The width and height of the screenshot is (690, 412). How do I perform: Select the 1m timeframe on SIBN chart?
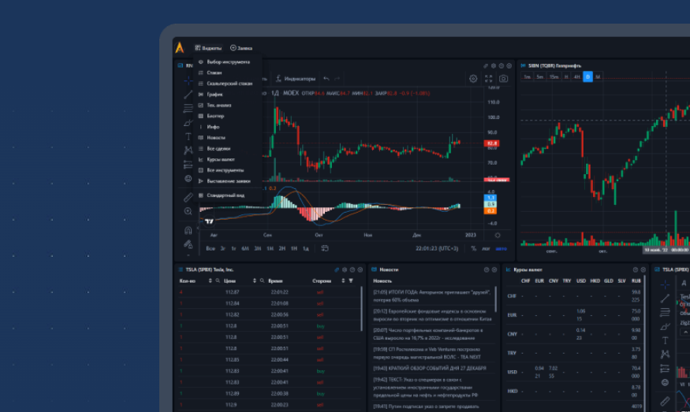[x=527, y=77]
